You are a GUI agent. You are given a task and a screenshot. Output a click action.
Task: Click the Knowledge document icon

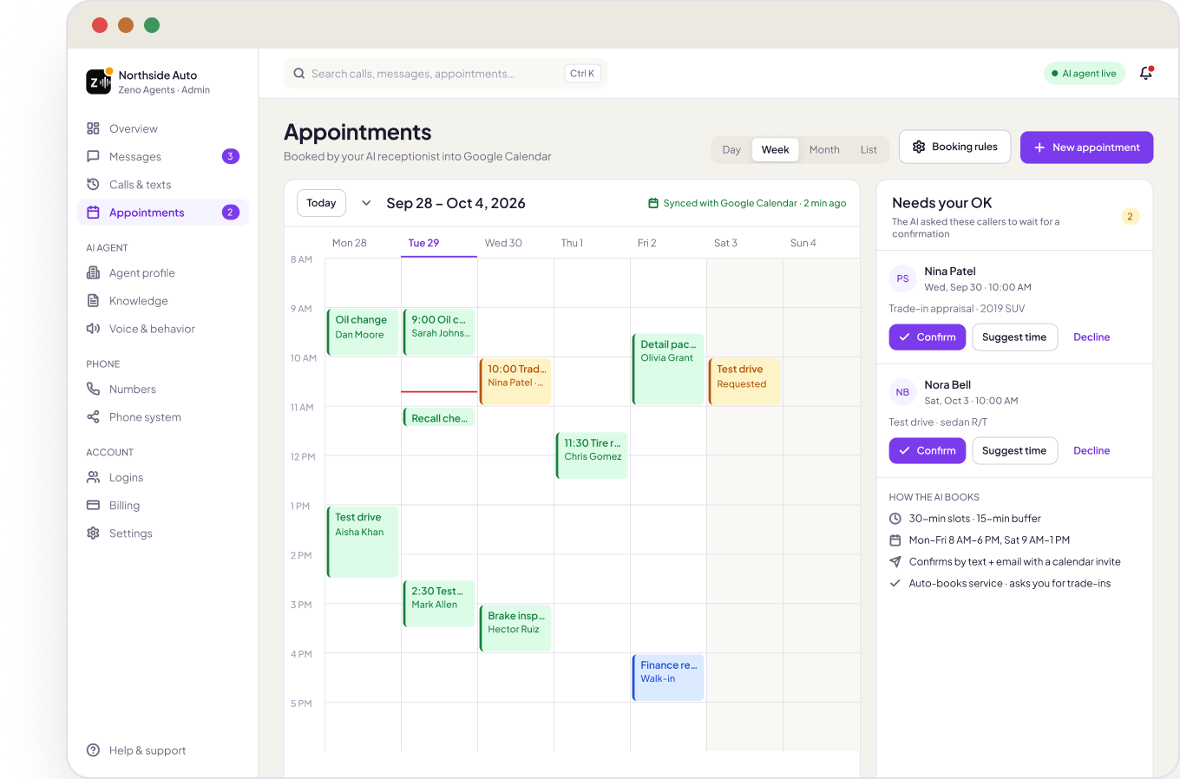pyautogui.click(x=93, y=300)
